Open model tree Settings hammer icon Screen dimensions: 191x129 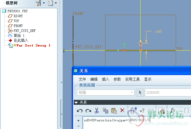pos(39,3)
